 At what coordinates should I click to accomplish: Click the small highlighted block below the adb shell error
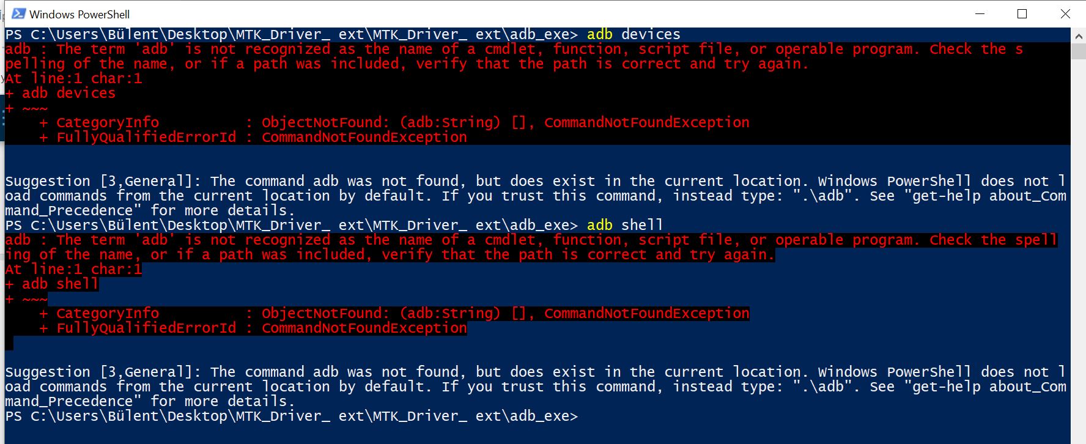pyautogui.click(x=9, y=343)
